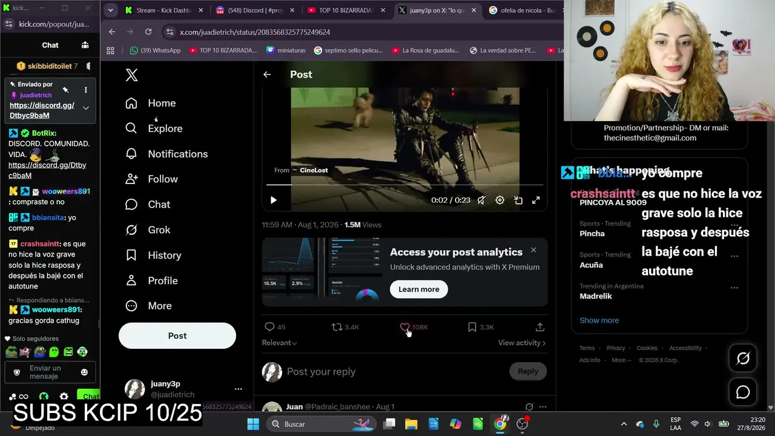The width and height of the screenshot is (775, 436).
Task: Open the juany3p profile avatar
Action: coord(134,389)
